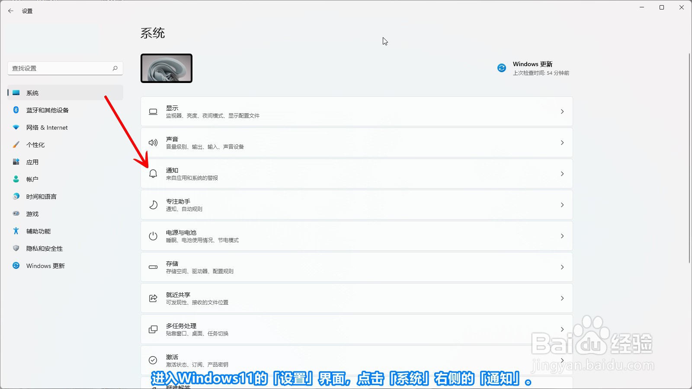Click the text 贴靠窗口、桌面、任务切换
Screen dimensions: 692x389
click(197, 334)
